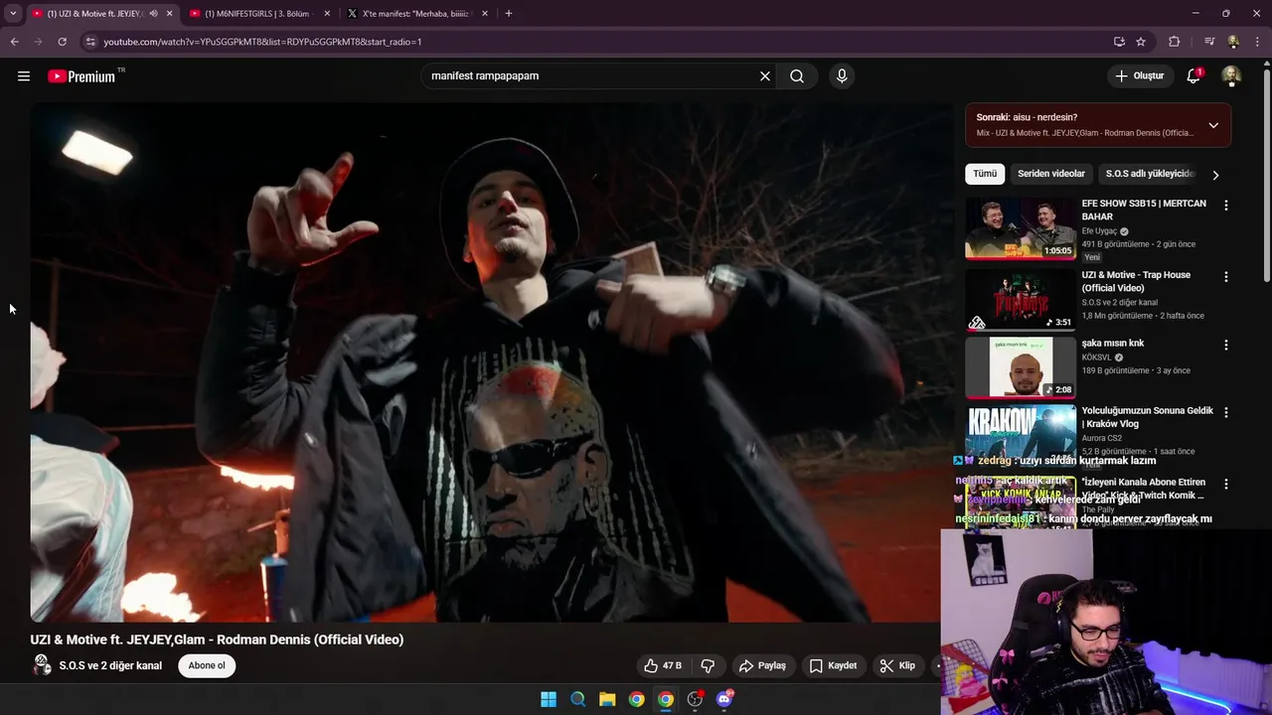Select S.O.S adlı yükleyiciden chip
1272x715 pixels.
(1149, 174)
